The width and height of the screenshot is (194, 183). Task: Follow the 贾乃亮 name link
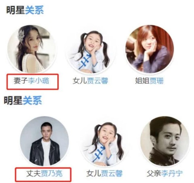point(52,173)
